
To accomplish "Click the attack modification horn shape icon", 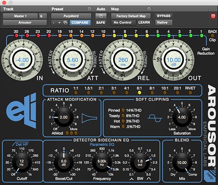I will [x=90, y=118].
